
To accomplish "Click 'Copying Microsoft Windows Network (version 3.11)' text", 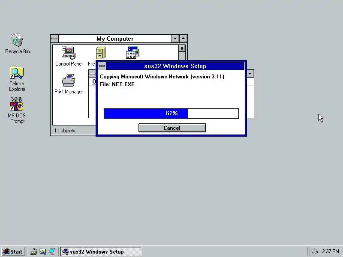I will [162, 77].
